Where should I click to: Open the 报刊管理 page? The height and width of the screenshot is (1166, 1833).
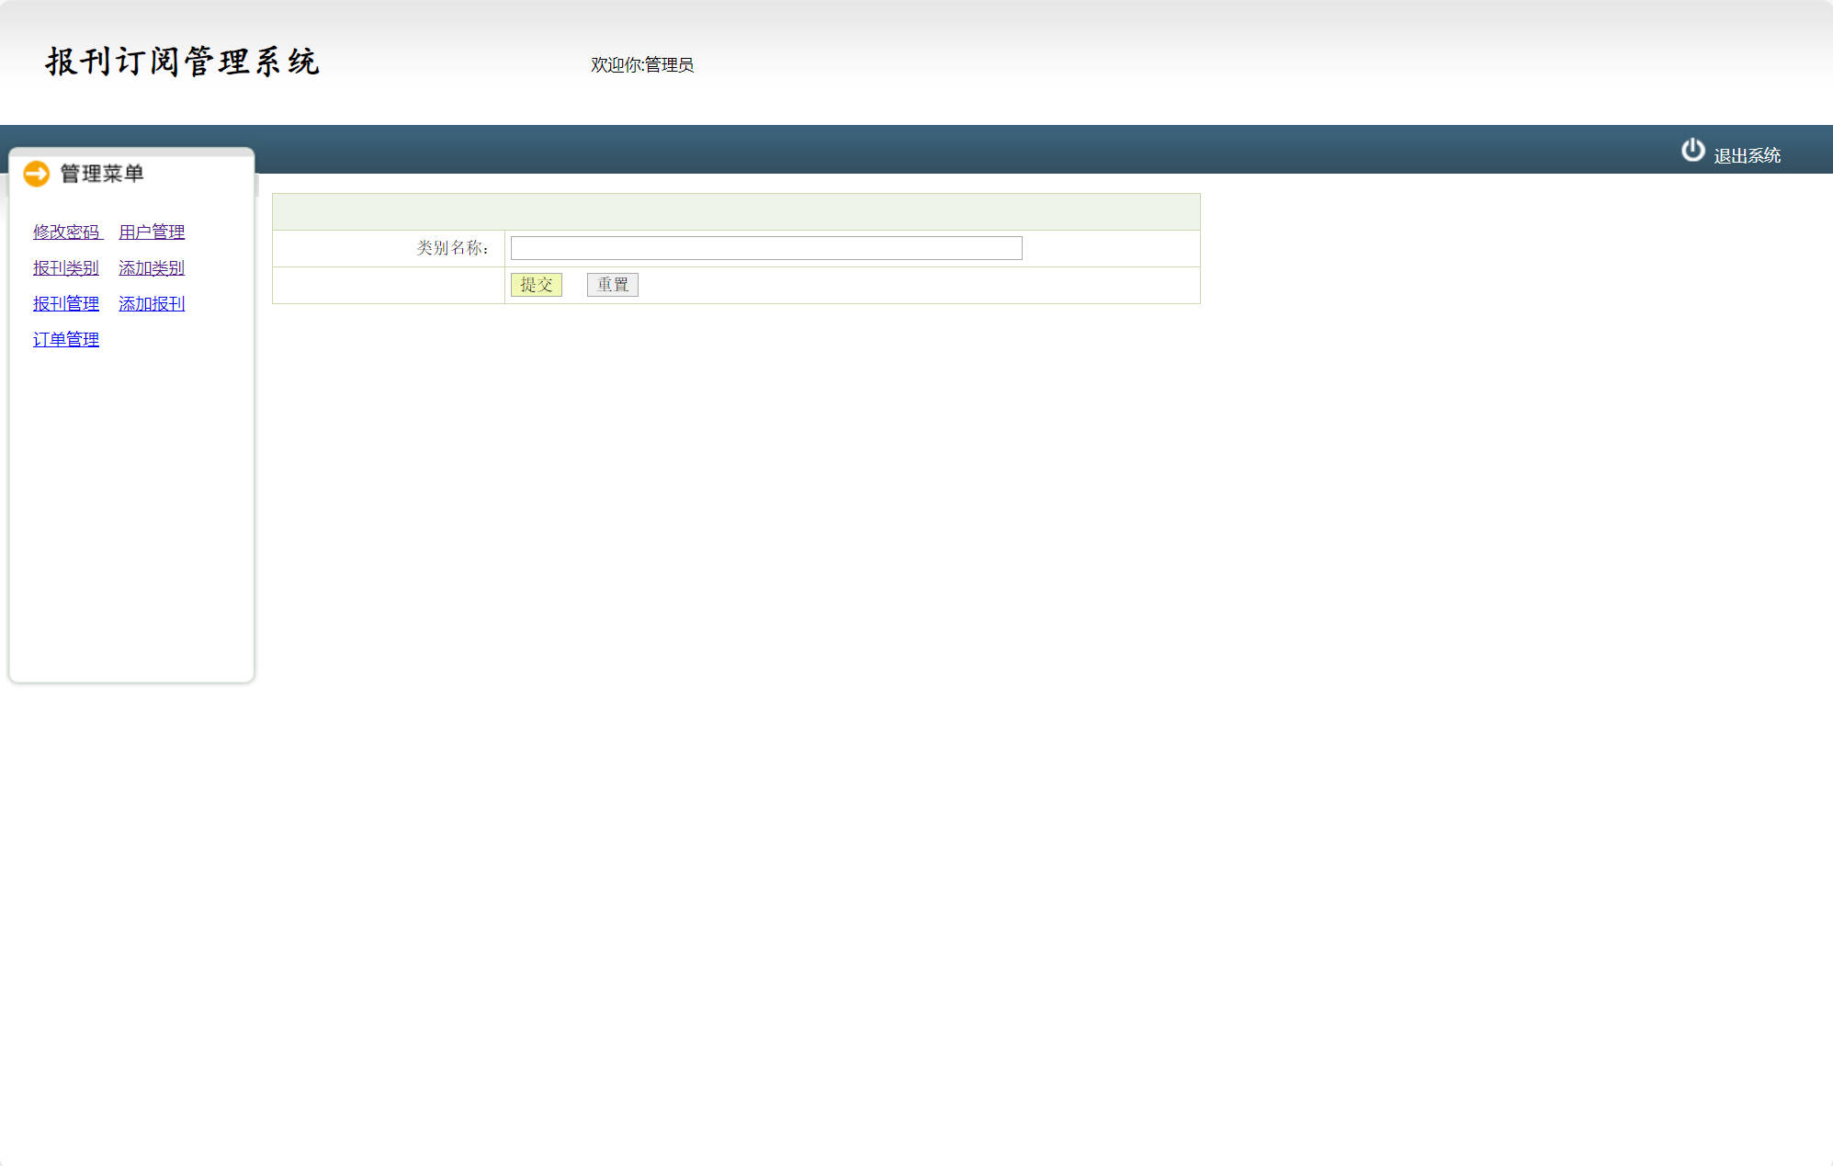66,304
